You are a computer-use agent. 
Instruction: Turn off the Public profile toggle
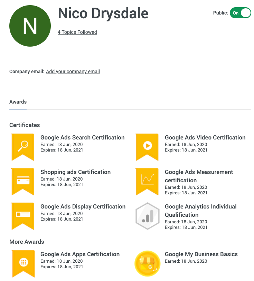click(x=241, y=13)
